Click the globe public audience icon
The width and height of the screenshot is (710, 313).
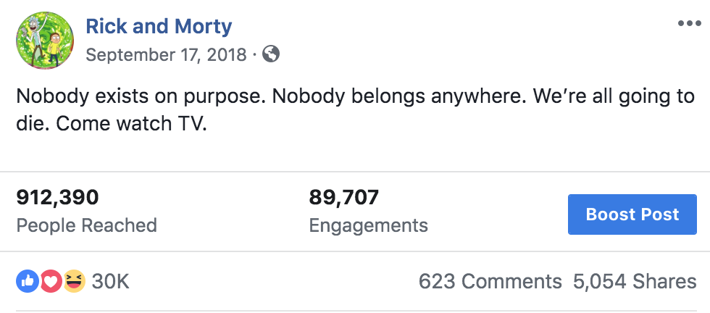[271, 54]
